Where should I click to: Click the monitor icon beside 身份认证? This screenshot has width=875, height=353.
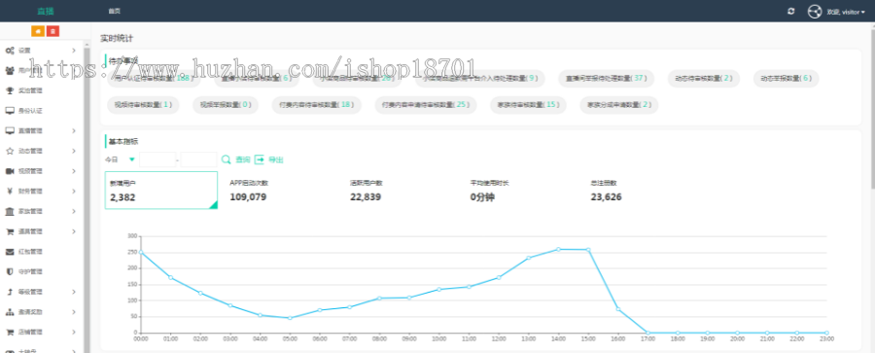coord(10,111)
